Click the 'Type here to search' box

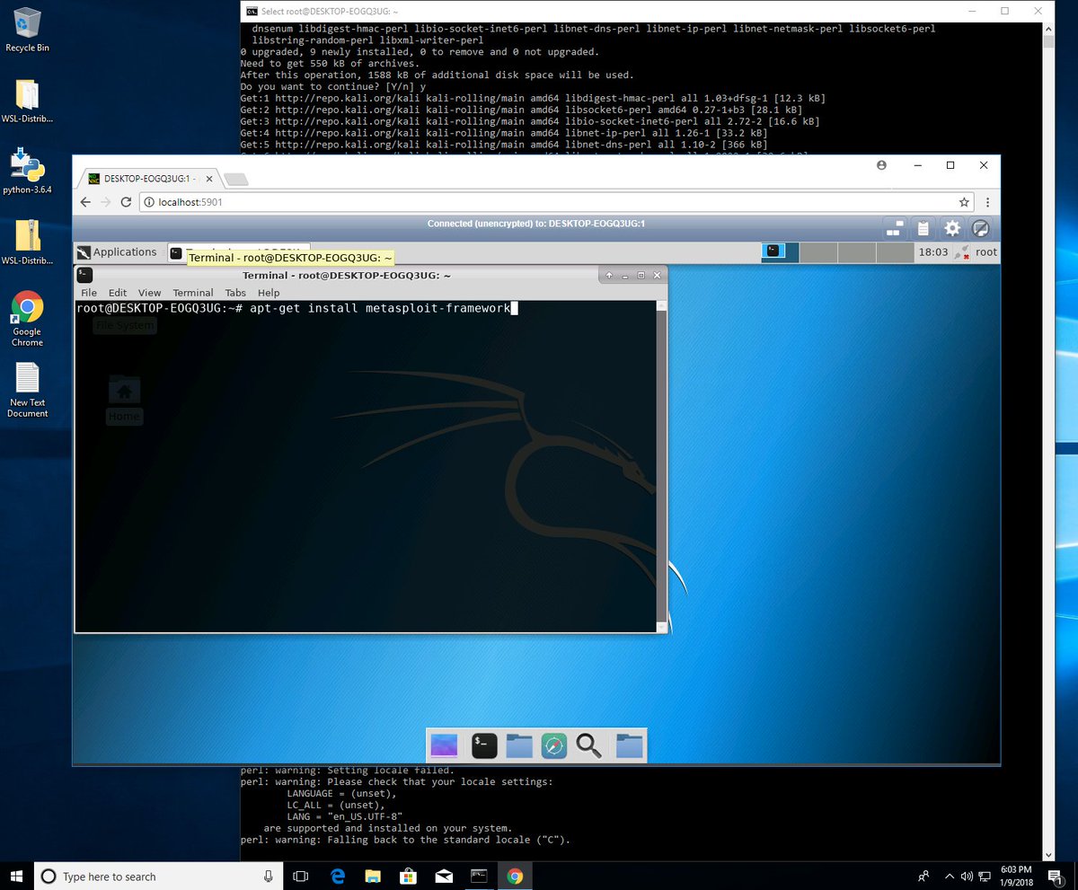point(158,876)
